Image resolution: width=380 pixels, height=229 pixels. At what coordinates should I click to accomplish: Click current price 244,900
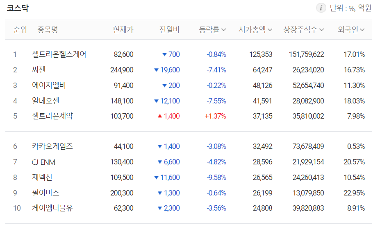pyautogui.click(x=122, y=70)
